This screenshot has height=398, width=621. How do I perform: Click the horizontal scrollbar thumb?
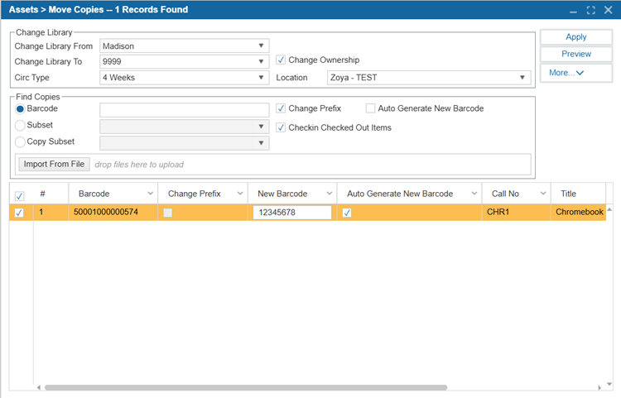tap(246, 388)
